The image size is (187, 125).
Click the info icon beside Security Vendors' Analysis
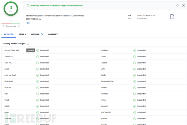pos(28,44)
